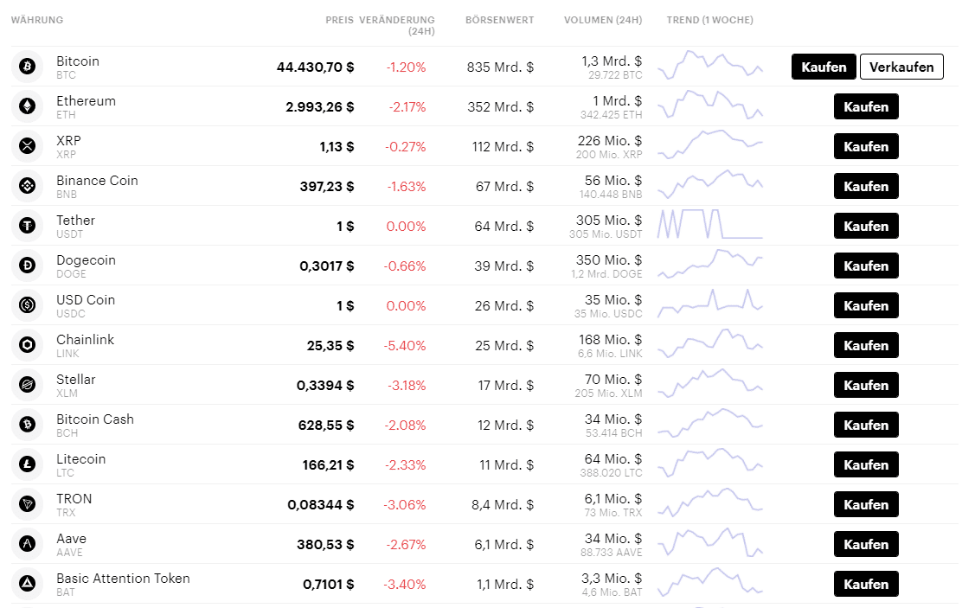
Task: Click Aave's -2.67% change value
Action: pyautogui.click(x=406, y=545)
